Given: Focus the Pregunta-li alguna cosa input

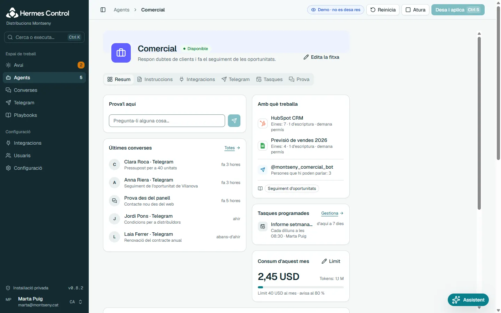Looking at the screenshot, I should coord(167,121).
